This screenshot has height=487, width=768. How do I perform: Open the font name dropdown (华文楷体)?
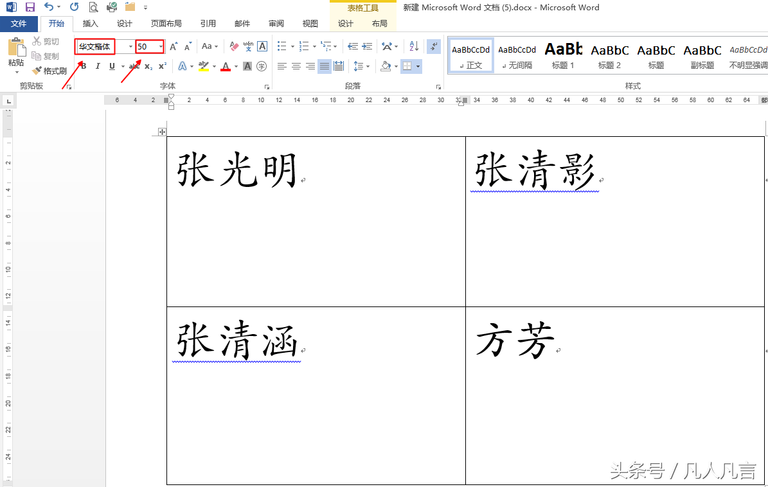pos(130,46)
